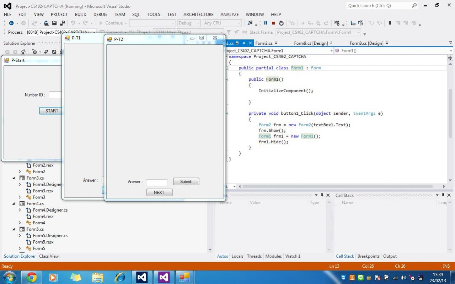Click Answer field in P-T2 window
This screenshot has height=284, width=455.
pos(157,182)
